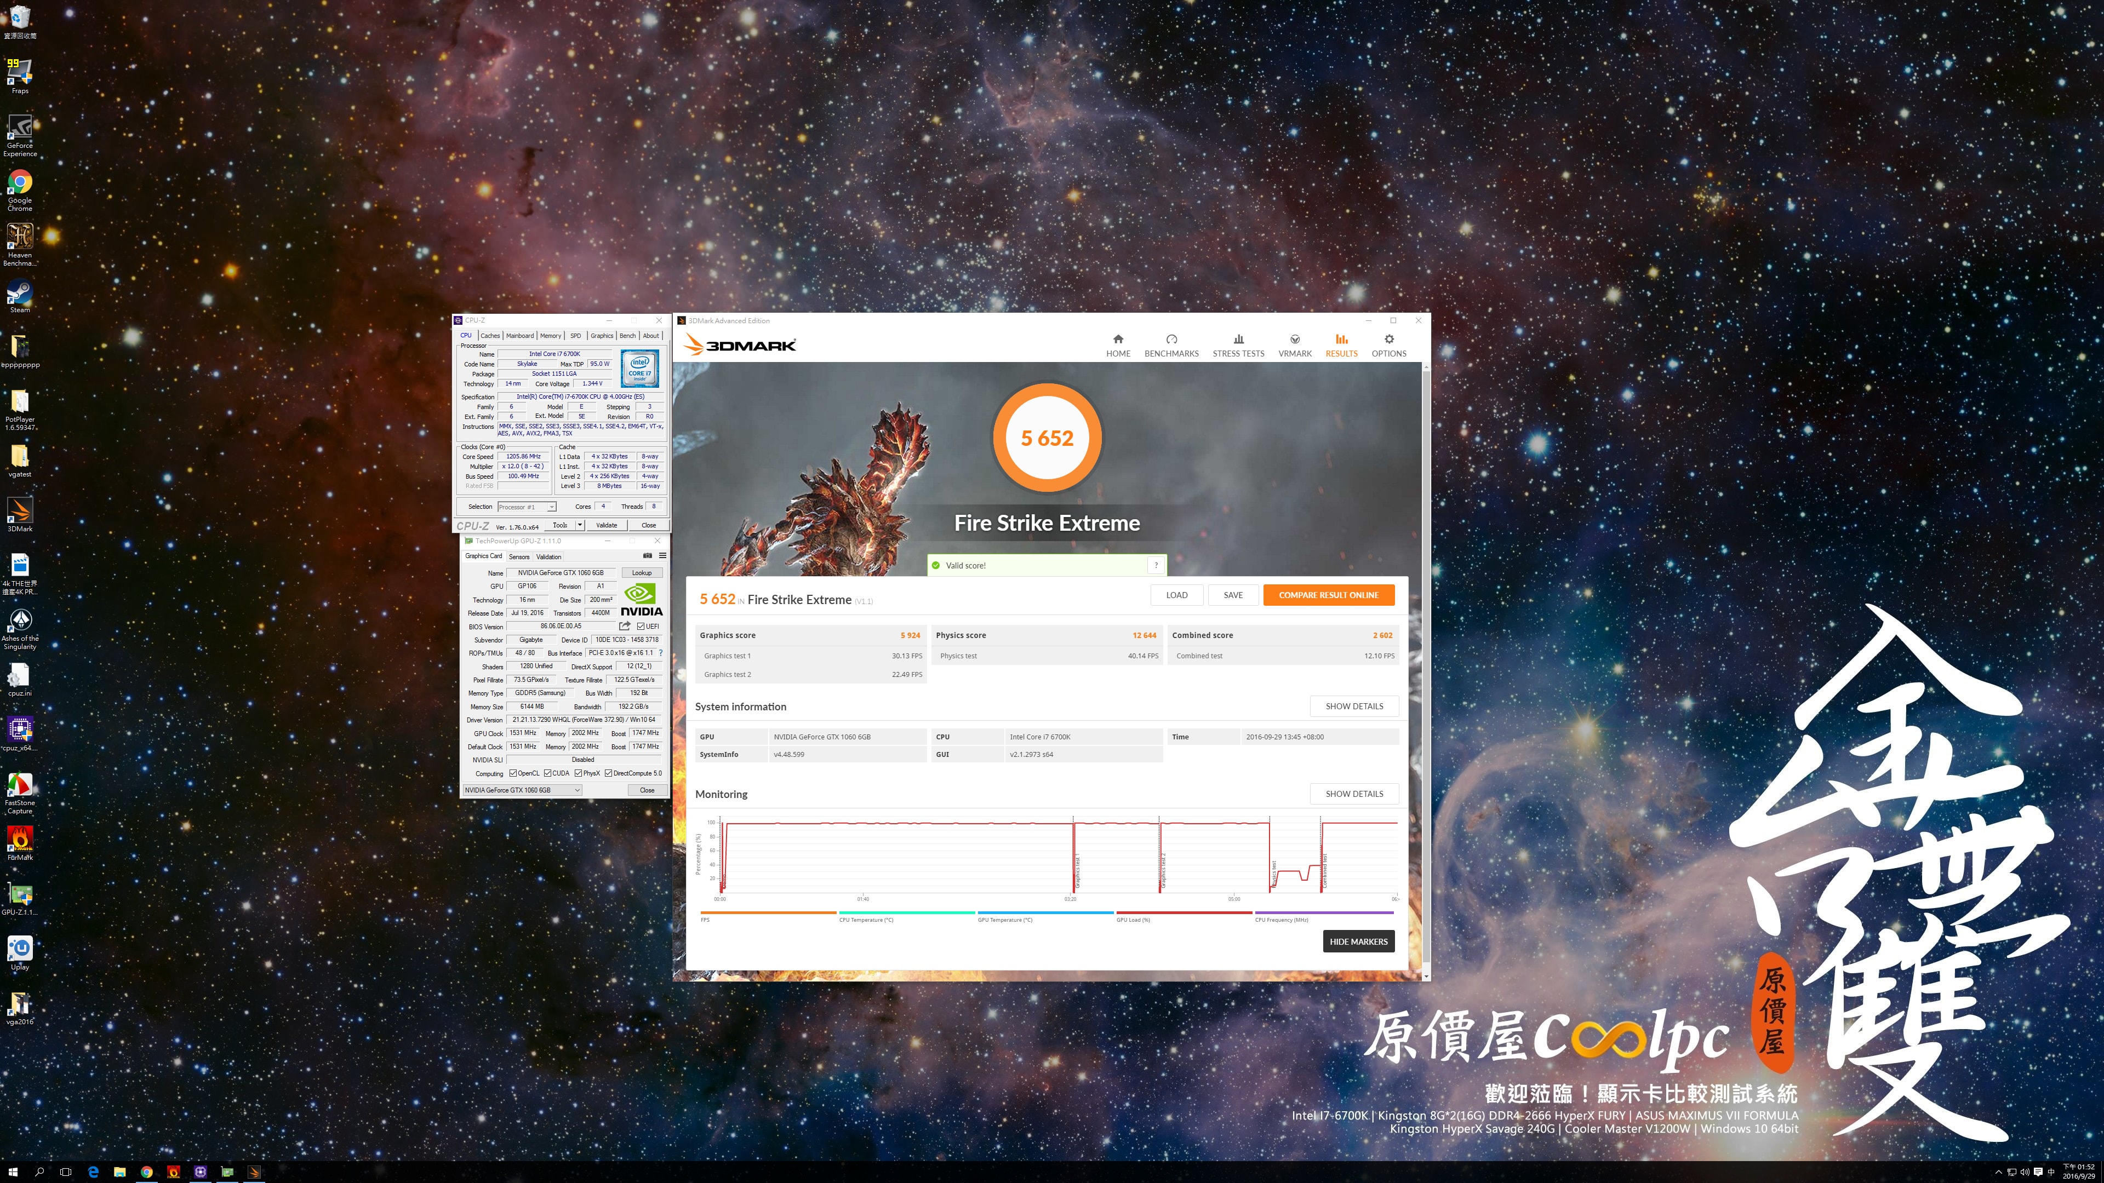Switch to the Sensors tab in GPU-Z
Image resolution: width=2104 pixels, height=1183 pixels.
tap(519, 557)
